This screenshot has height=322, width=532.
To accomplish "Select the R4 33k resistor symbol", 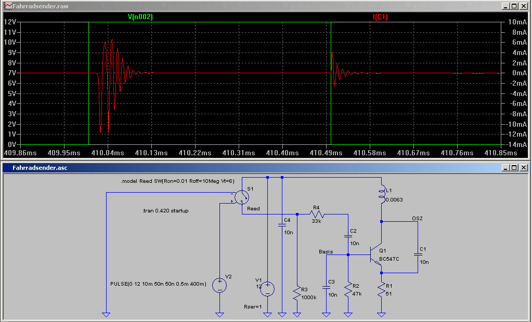I will (x=317, y=214).
